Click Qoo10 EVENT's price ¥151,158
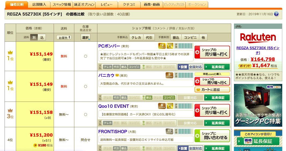 [41, 112]
